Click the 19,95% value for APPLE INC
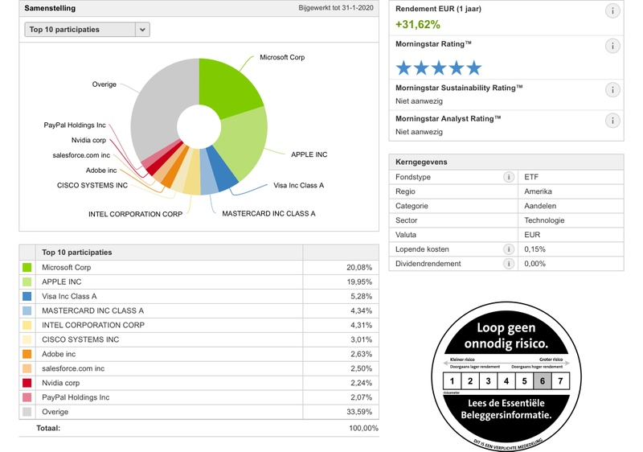 [359, 281]
